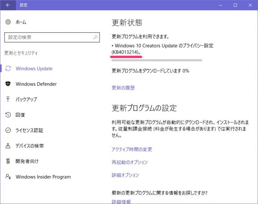258x204 pixels.
Task: Open 再起動のオプション link
Action: pyautogui.click(x=129, y=162)
